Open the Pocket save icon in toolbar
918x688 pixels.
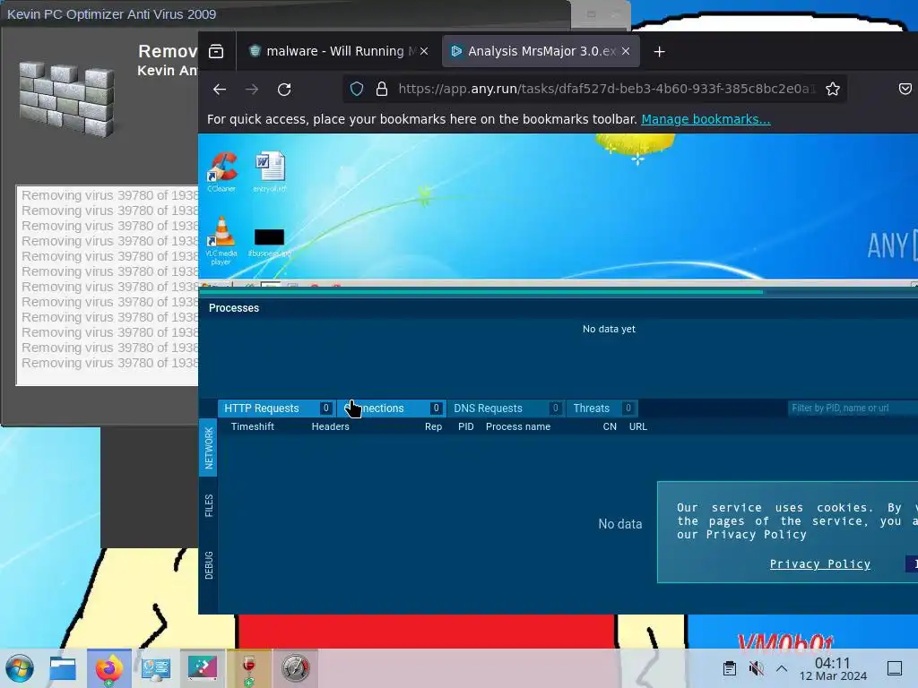[905, 89]
